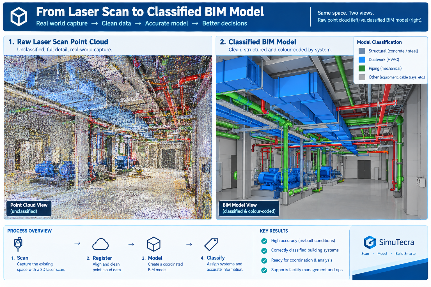
Task: Click the SimuTecra logo icon
Action: point(370,242)
